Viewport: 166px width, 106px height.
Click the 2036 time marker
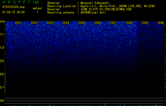[97, 23]
